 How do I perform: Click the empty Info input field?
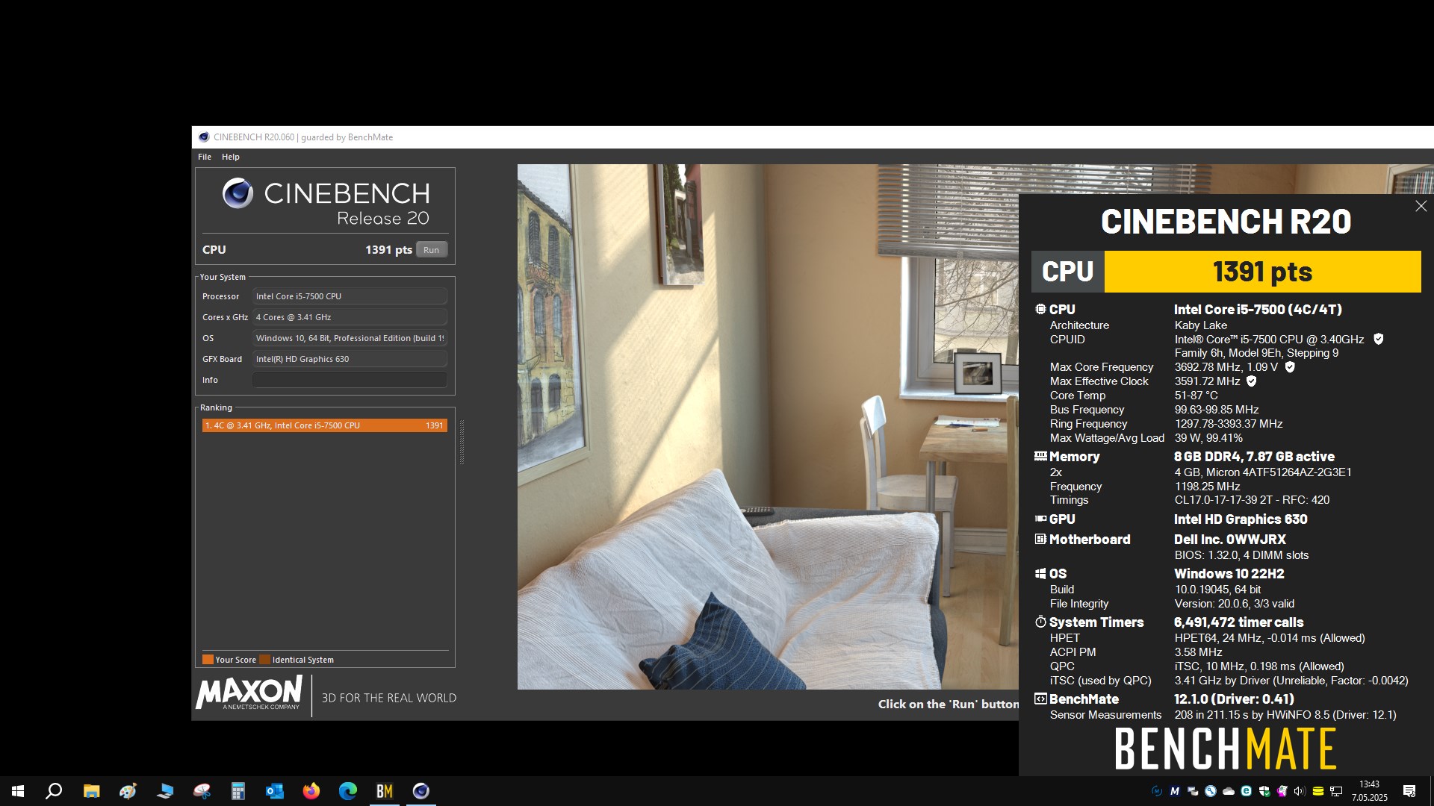click(350, 380)
